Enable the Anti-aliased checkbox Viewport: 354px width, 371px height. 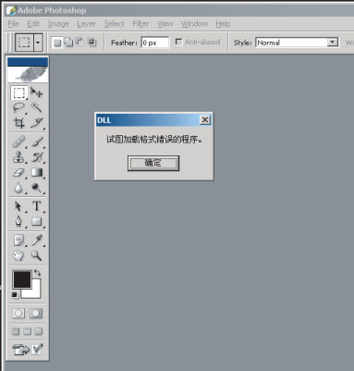click(x=178, y=42)
